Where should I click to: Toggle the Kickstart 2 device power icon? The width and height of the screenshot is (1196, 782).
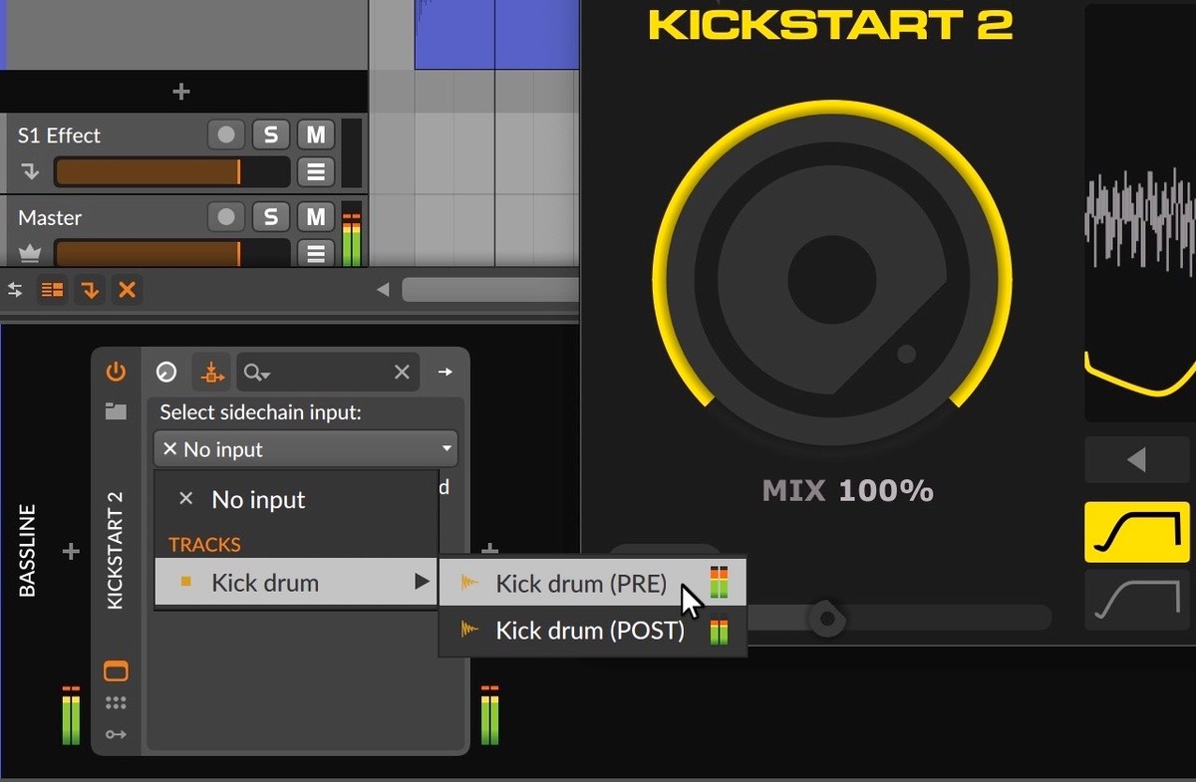(117, 372)
